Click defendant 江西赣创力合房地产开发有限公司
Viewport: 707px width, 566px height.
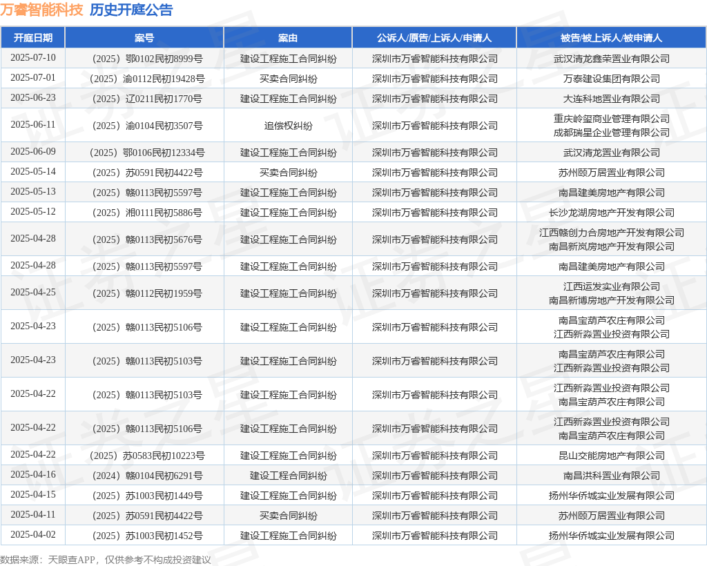point(612,233)
